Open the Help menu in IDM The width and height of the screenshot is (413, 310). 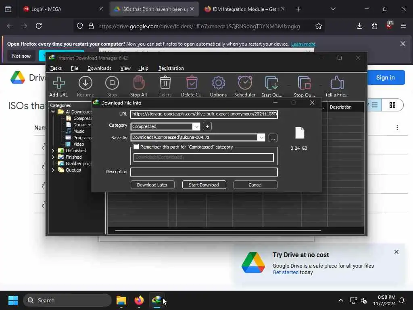tap(143, 68)
